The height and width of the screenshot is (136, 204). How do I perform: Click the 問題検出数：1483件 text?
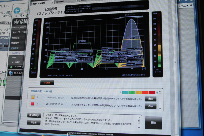click(x=42, y=91)
